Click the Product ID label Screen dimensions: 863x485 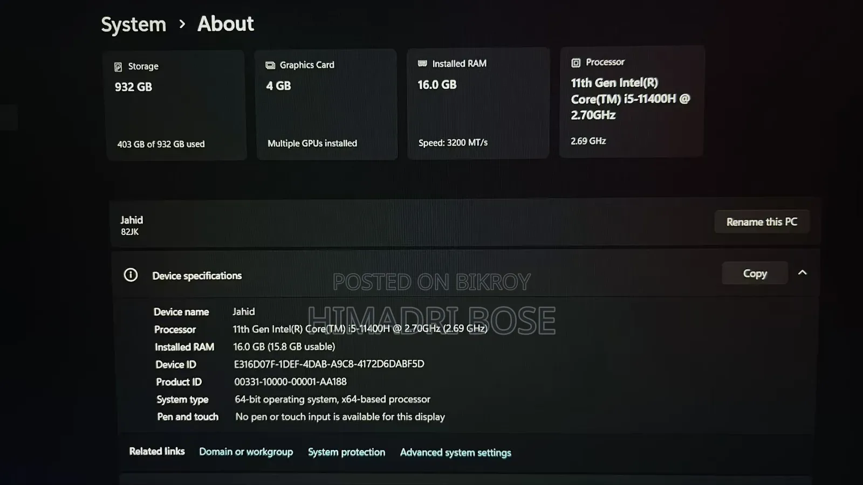(179, 382)
